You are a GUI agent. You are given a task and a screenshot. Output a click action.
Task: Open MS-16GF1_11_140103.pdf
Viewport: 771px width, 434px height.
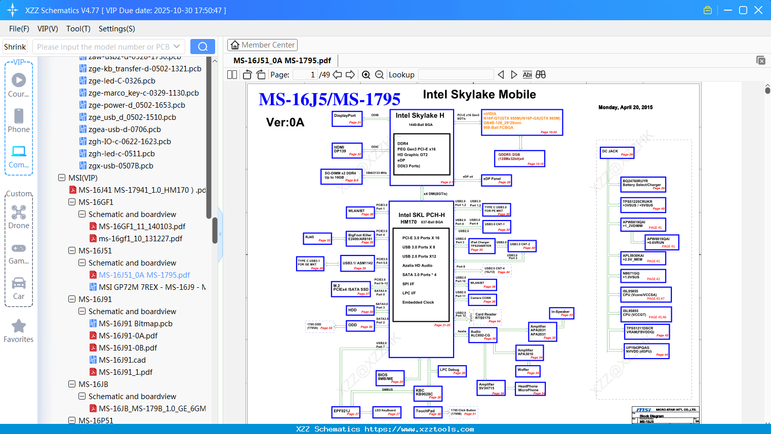[142, 227]
